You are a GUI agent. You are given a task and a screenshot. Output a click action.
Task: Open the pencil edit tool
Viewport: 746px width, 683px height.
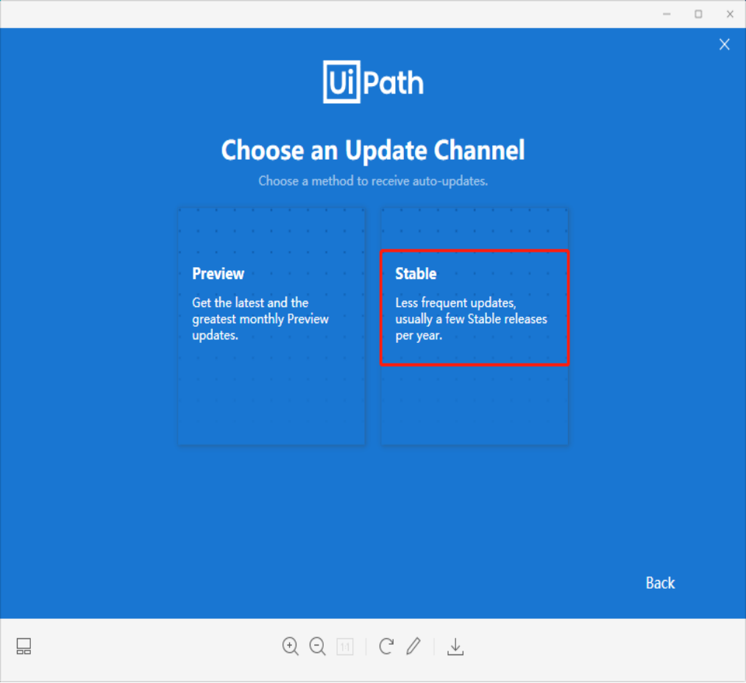point(413,646)
